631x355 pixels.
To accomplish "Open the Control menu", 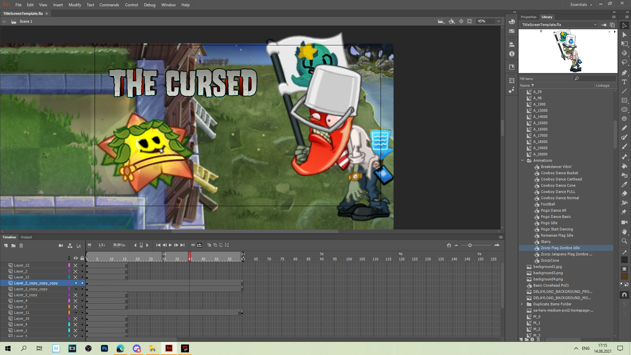I will point(131,5).
